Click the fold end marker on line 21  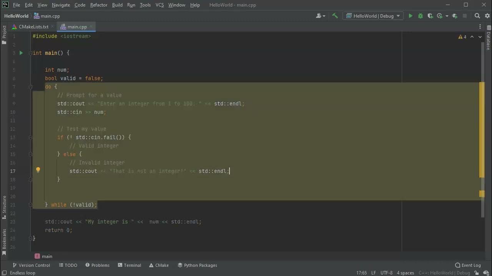click(x=30, y=205)
